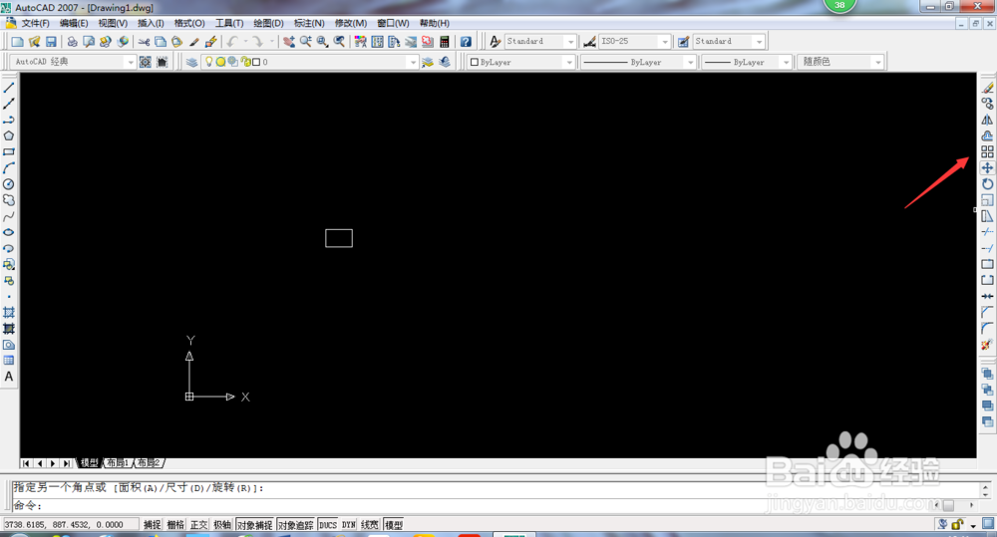Toggle 捕捉 snap mode in status bar
This screenshot has height=537, width=997.
pyautogui.click(x=152, y=525)
